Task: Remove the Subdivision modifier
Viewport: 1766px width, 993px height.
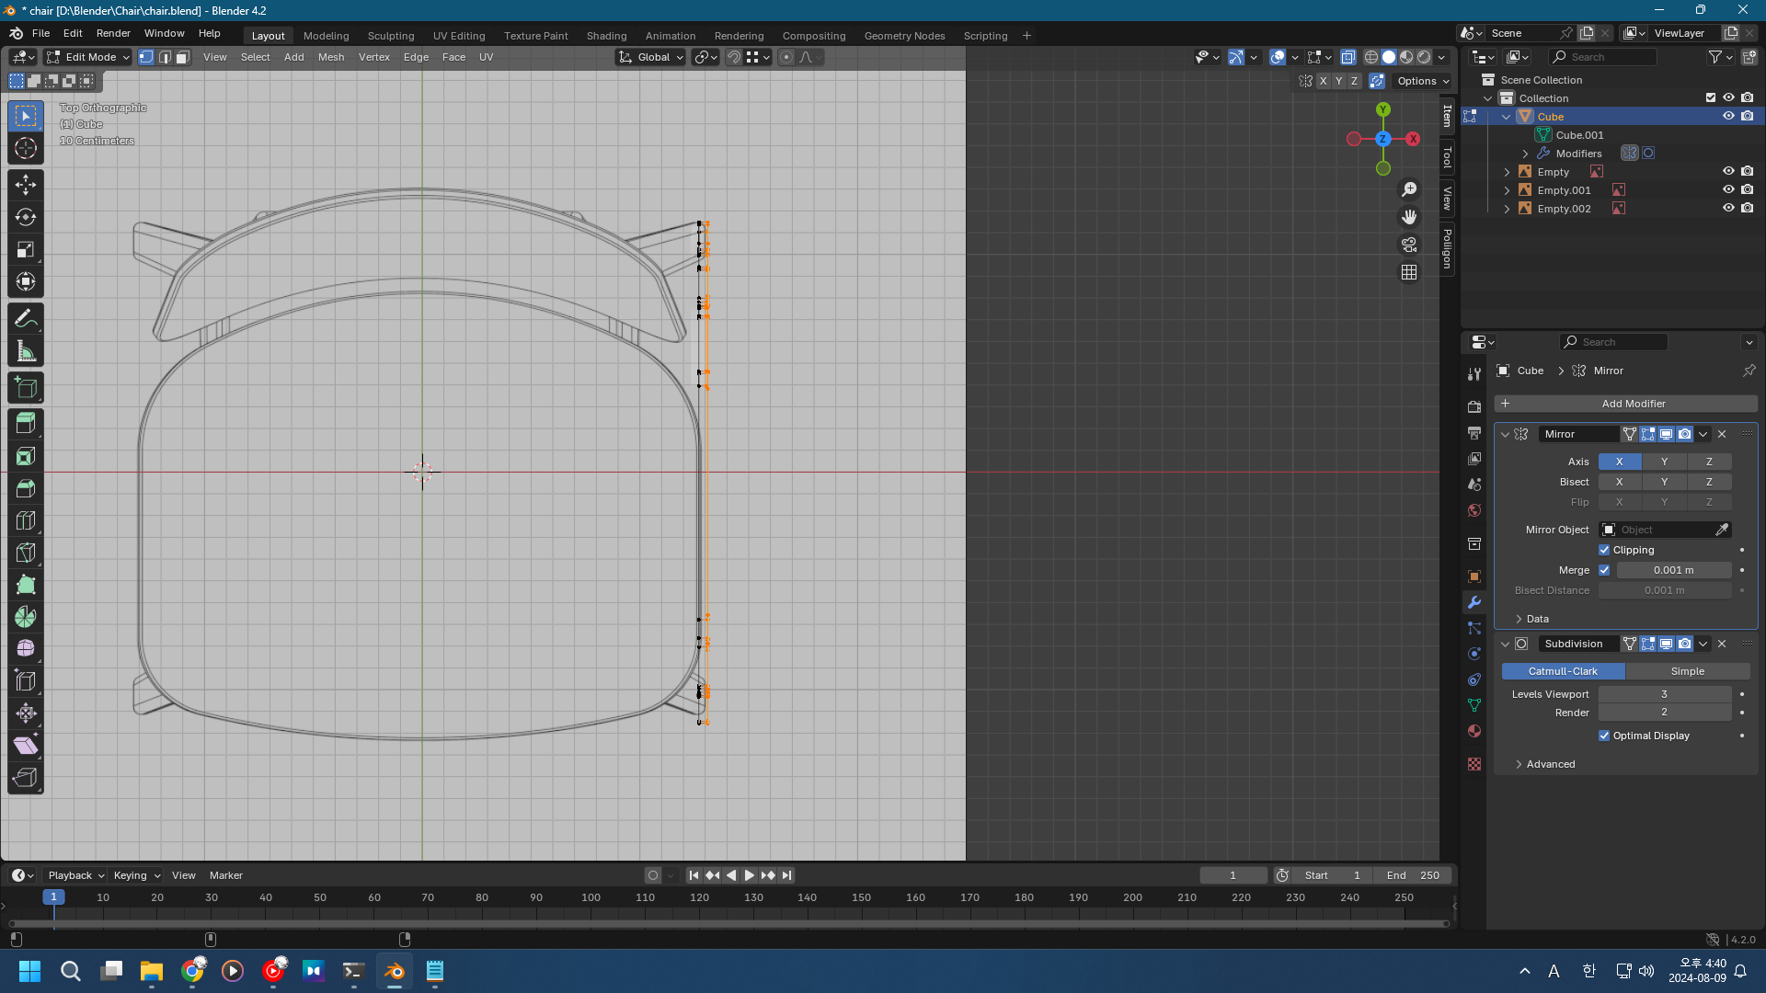Action: (x=1722, y=644)
